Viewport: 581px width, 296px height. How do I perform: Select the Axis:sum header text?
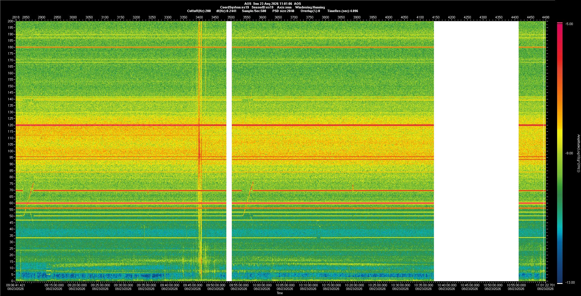(284, 7)
